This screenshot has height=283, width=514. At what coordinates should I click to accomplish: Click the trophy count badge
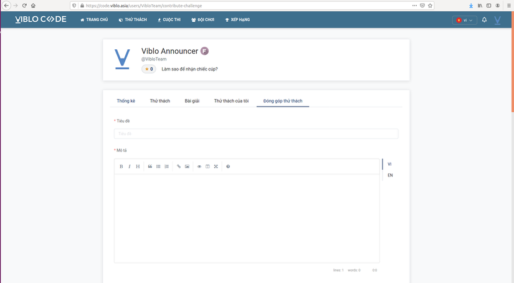(x=149, y=69)
